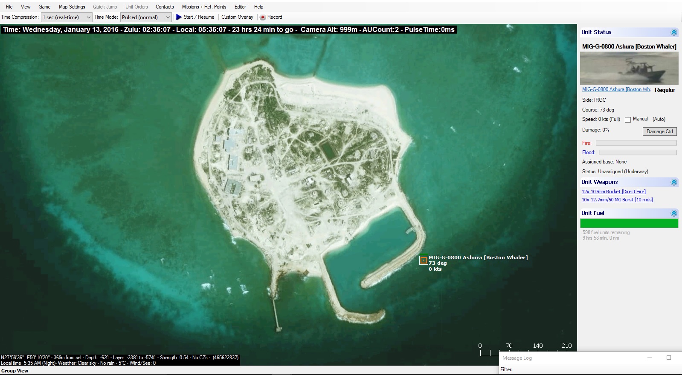Open the Missions + Ref. Points menu

point(204,7)
